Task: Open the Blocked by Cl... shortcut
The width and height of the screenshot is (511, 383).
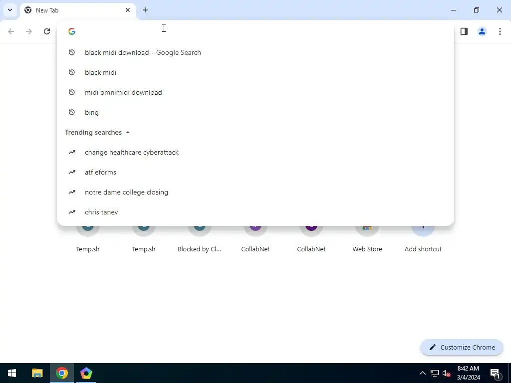Action: coord(200,239)
